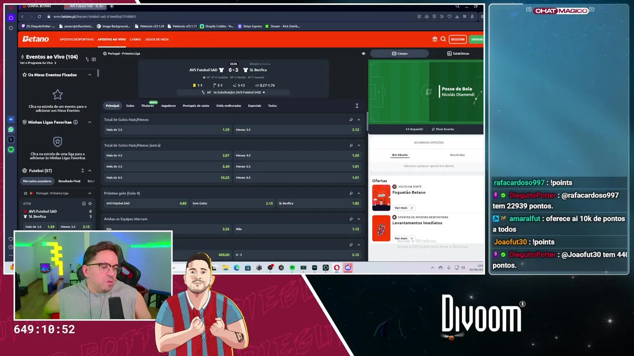Click the sort events icon beside Eventos ao Vivo

point(87,59)
